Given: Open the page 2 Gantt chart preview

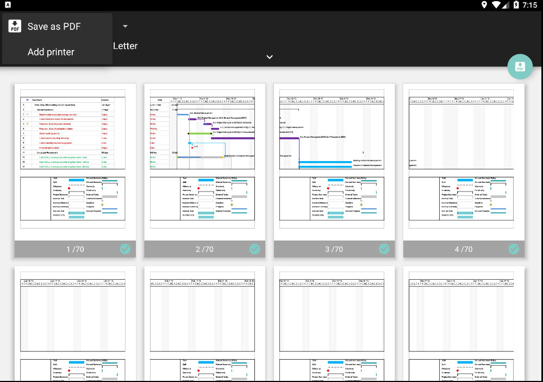Looking at the screenshot, I should [x=205, y=162].
